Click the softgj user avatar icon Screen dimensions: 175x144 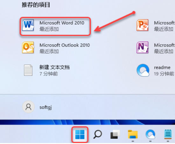28,107
